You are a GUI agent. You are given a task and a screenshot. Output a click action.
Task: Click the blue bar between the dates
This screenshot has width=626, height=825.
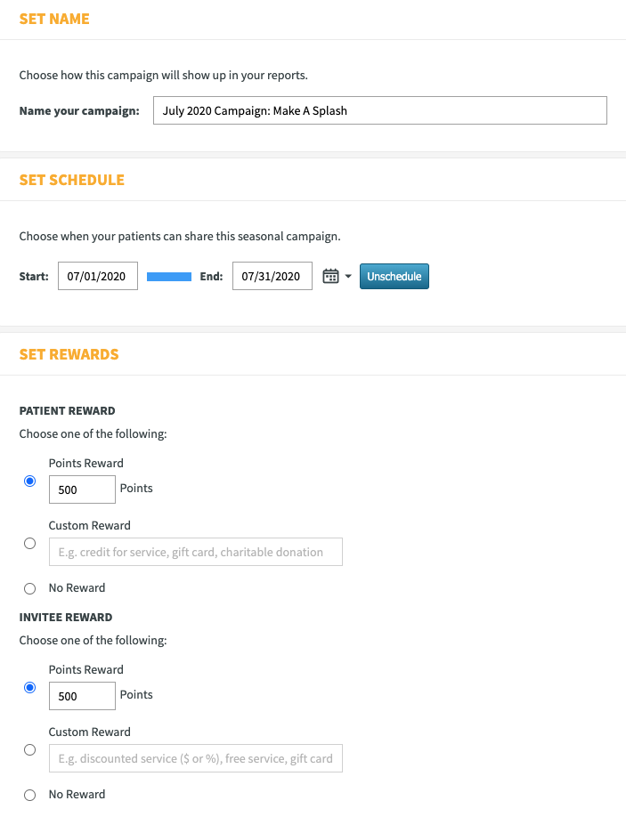pyautogui.click(x=169, y=277)
